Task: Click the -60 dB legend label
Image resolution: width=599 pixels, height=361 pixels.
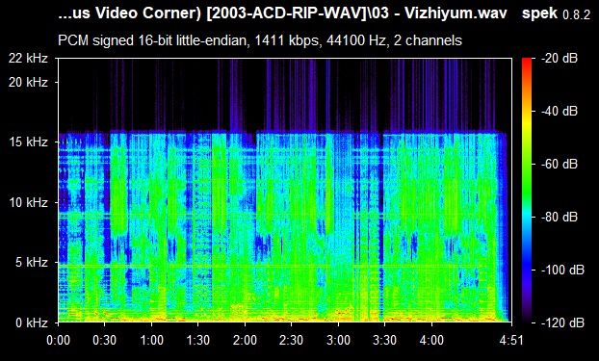Action: [x=560, y=165]
